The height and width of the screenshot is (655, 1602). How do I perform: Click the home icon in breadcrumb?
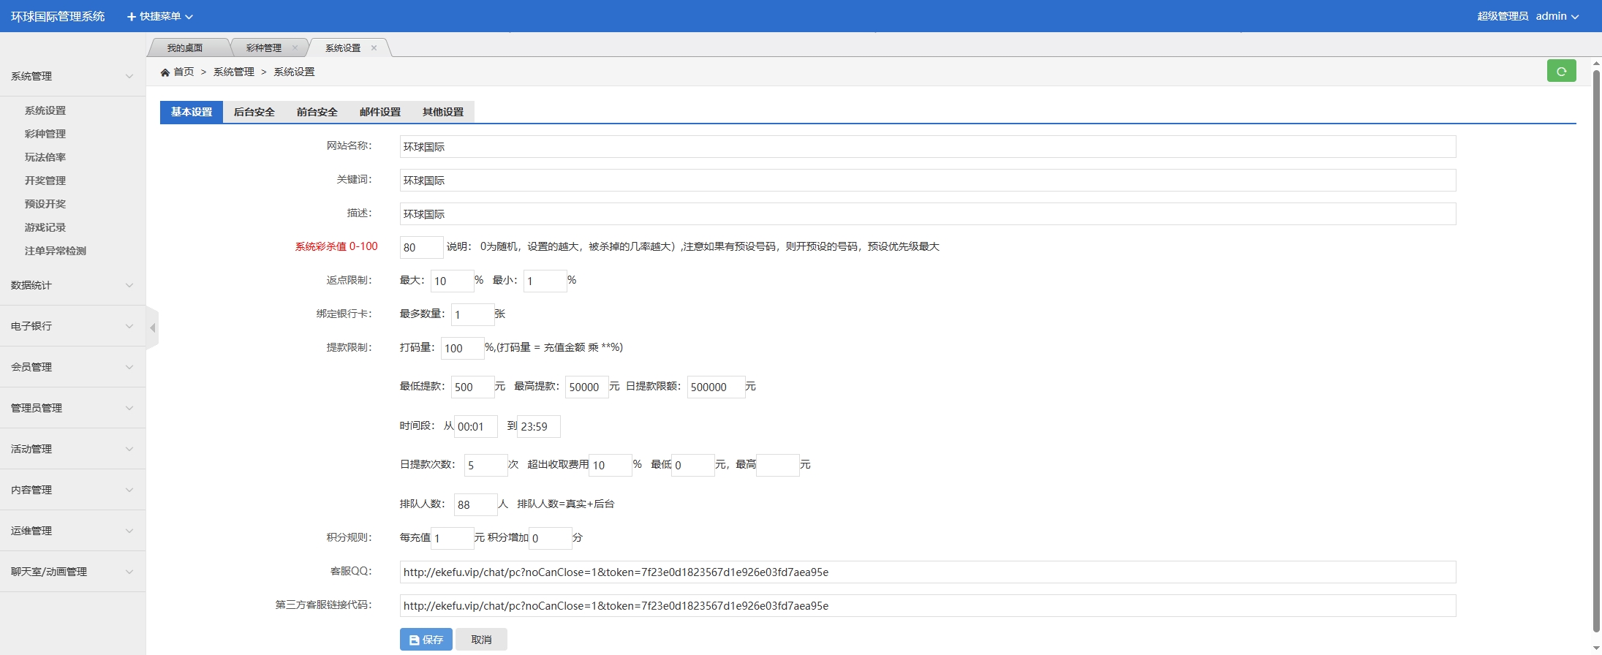165,72
